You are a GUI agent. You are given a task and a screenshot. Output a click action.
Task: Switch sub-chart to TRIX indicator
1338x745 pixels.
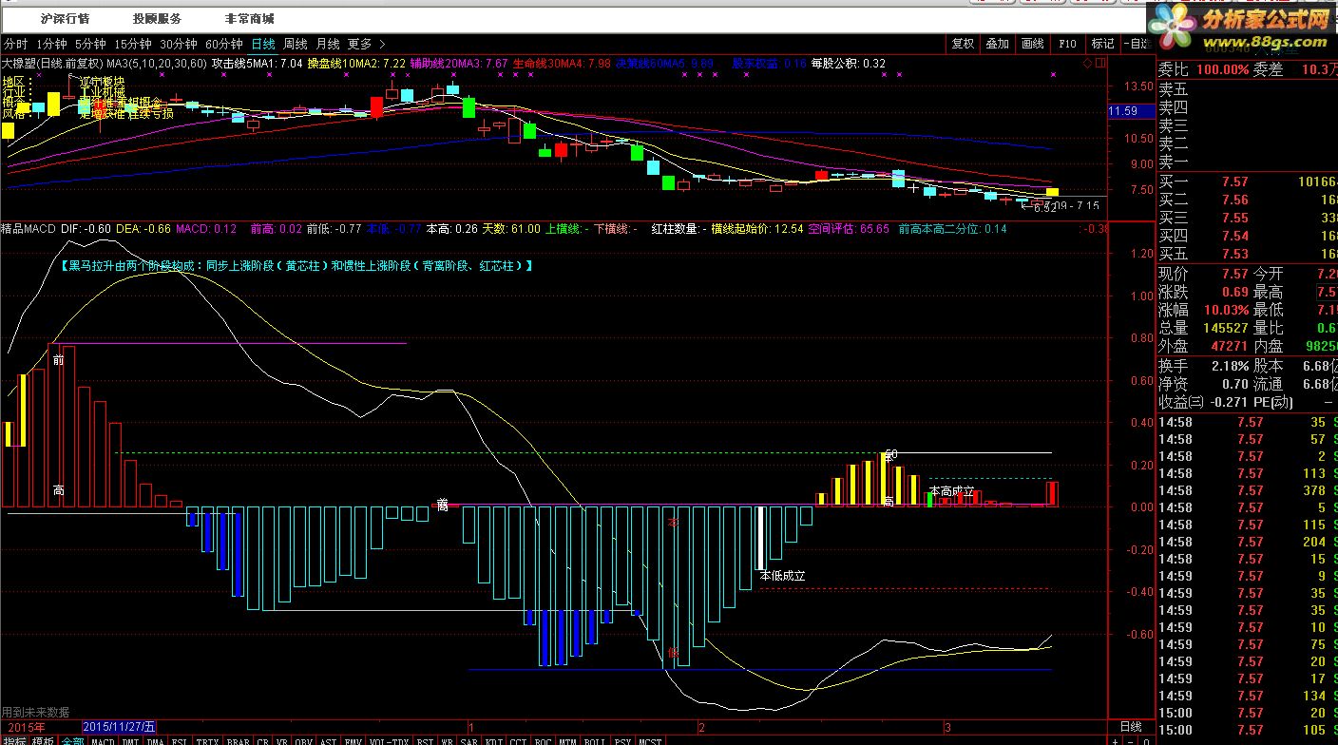pos(208,739)
